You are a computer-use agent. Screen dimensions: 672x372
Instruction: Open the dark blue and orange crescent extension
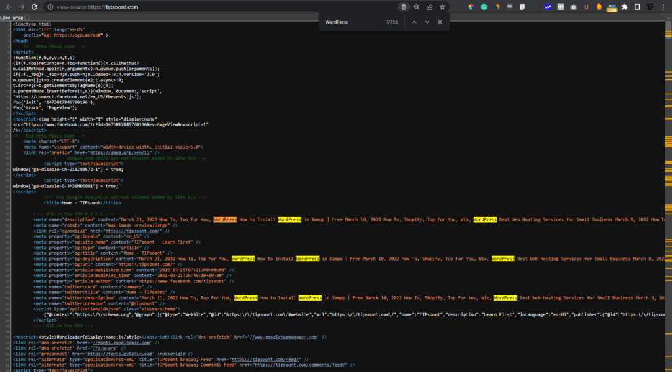pos(497,7)
